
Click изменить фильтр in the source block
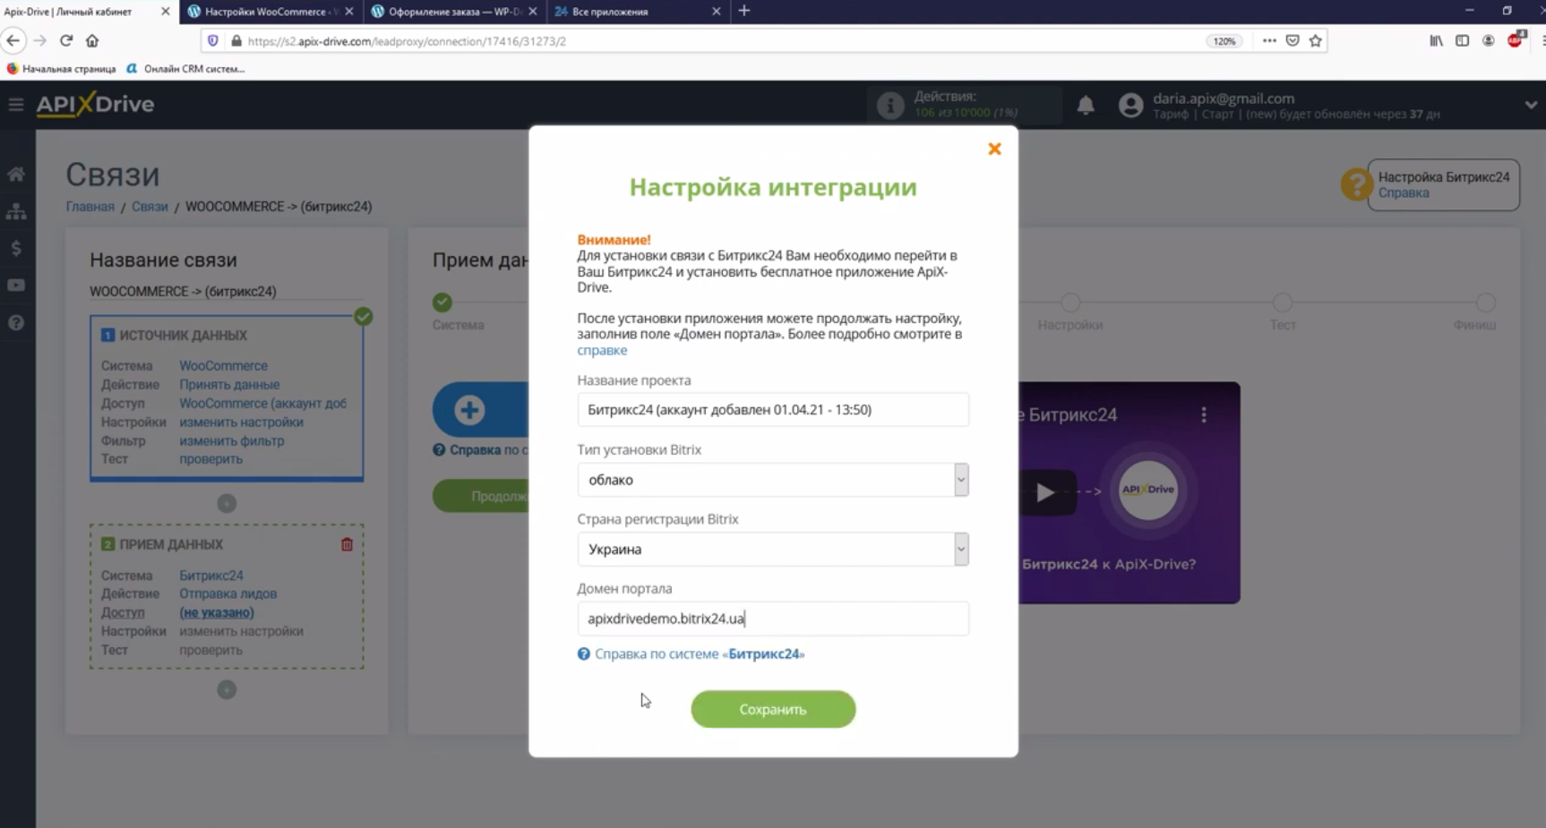coord(231,441)
